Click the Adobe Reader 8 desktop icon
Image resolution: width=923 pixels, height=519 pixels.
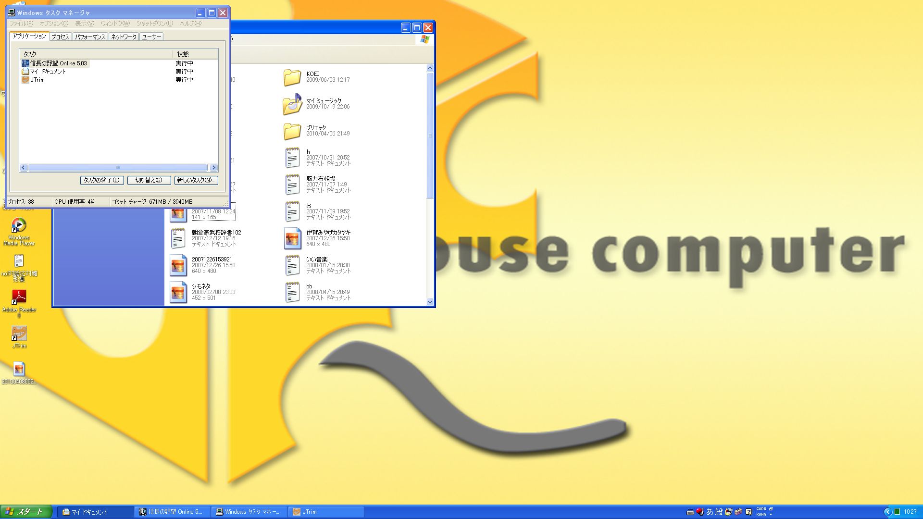click(x=19, y=297)
